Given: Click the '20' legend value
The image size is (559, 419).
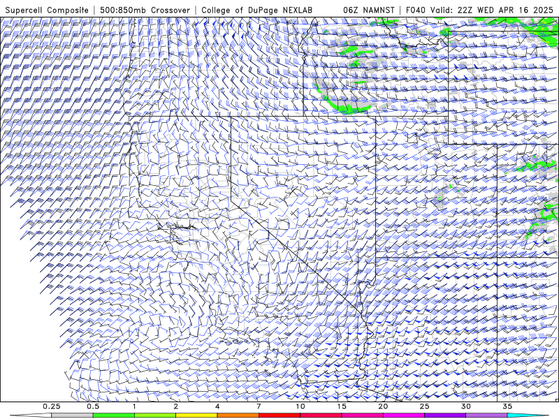Looking at the screenshot, I should point(383,406).
